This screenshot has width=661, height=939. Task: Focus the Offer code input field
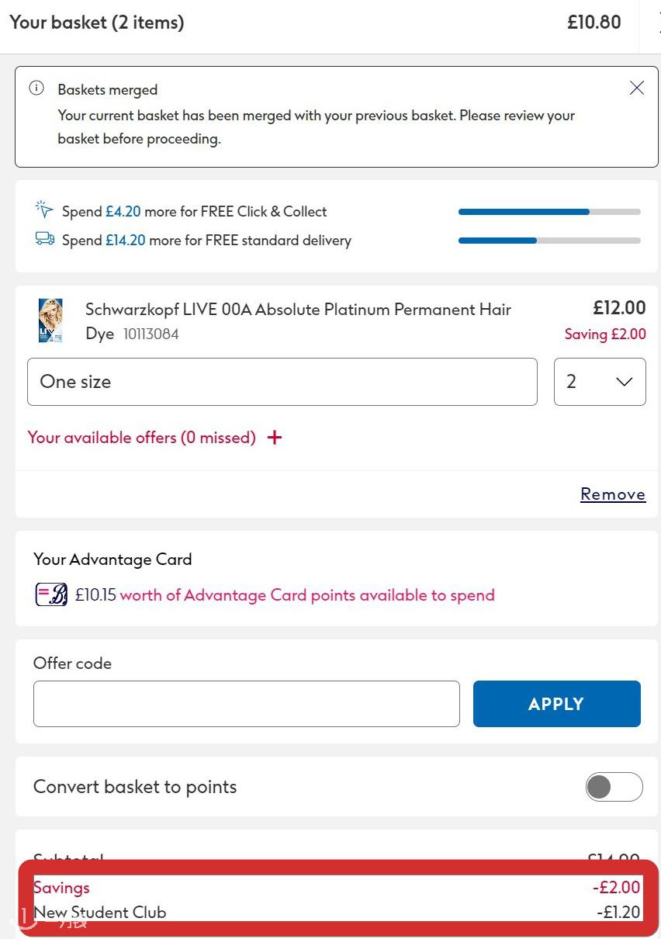pyautogui.click(x=247, y=704)
